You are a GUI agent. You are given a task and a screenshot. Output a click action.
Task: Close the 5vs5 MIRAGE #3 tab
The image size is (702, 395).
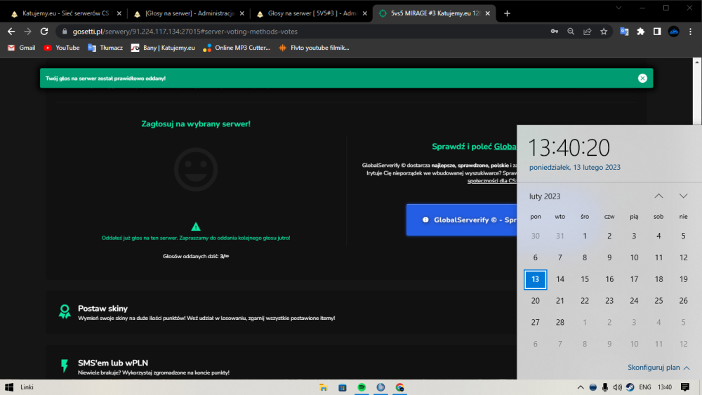click(488, 13)
